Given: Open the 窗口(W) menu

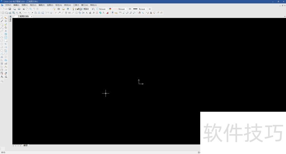Looking at the screenshot, I should coord(84,5).
